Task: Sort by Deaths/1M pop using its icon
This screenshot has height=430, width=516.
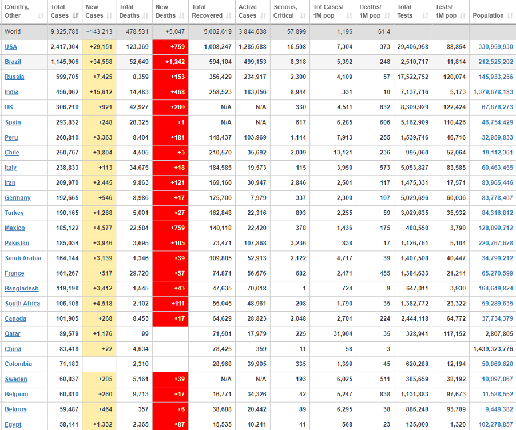Action: (387, 15)
